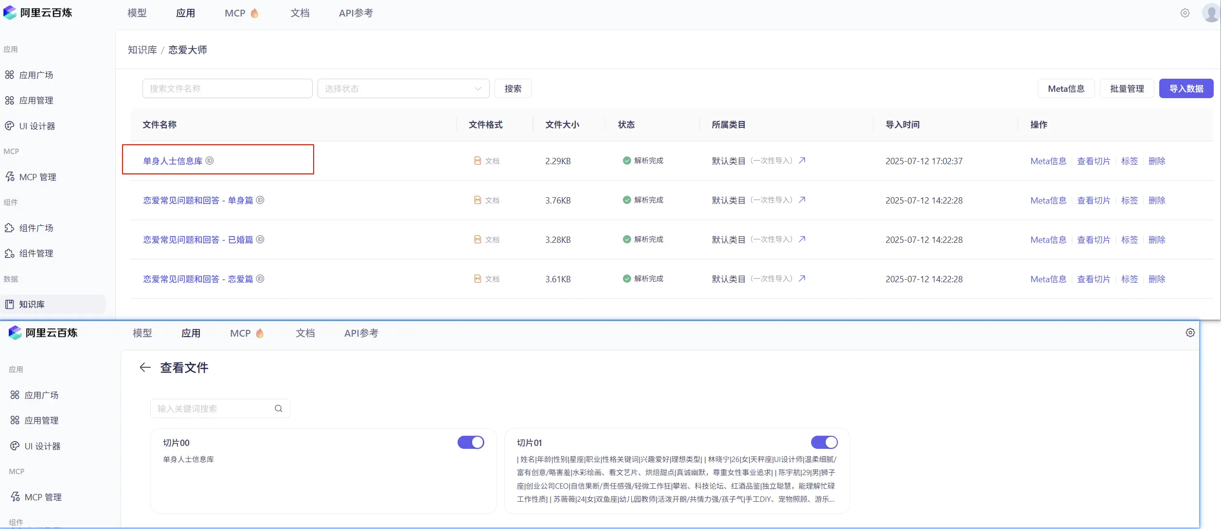Click ID icon beside 恋爱常见问题和回答 - 恋爱篇
Image resolution: width=1221 pixels, height=529 pixels.
[x=260, y=279]
